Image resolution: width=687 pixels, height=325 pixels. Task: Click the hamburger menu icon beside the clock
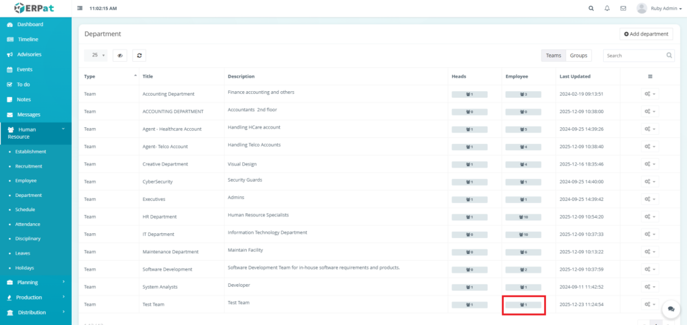tap(81, 9)
